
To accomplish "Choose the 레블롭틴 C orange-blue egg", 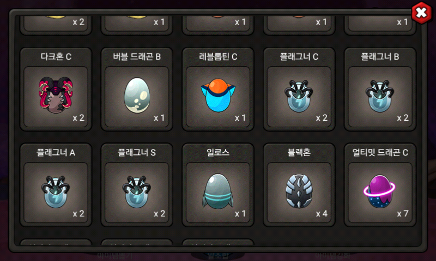I will tap(218, 95).
